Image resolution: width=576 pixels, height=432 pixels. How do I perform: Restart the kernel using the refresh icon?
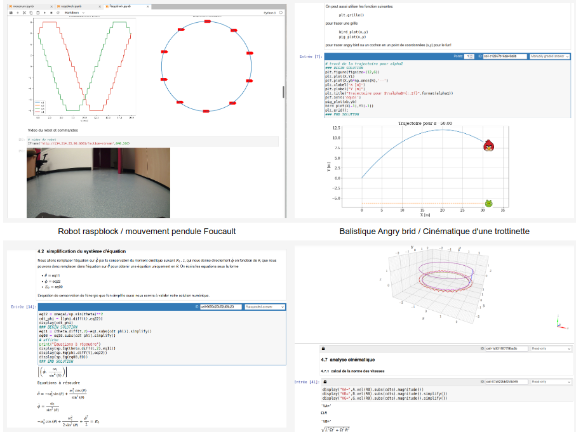pyautogui.click(x=58, y=12)
